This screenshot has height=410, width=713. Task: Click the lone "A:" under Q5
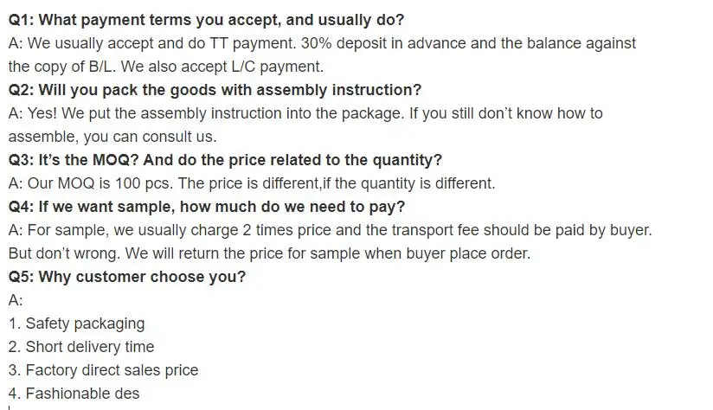point(16,300)
